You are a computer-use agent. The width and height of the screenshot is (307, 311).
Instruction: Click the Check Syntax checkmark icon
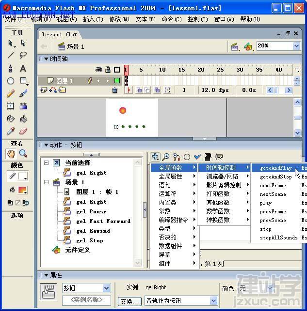[197, 157]
